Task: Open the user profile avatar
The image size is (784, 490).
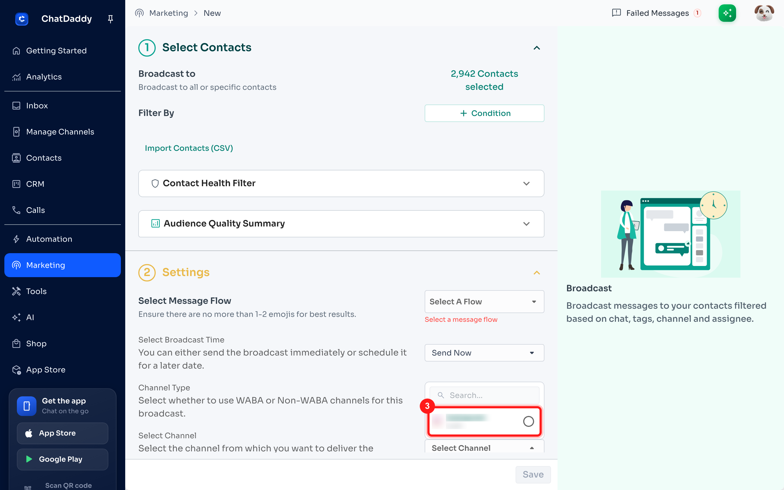Action: 764,13
